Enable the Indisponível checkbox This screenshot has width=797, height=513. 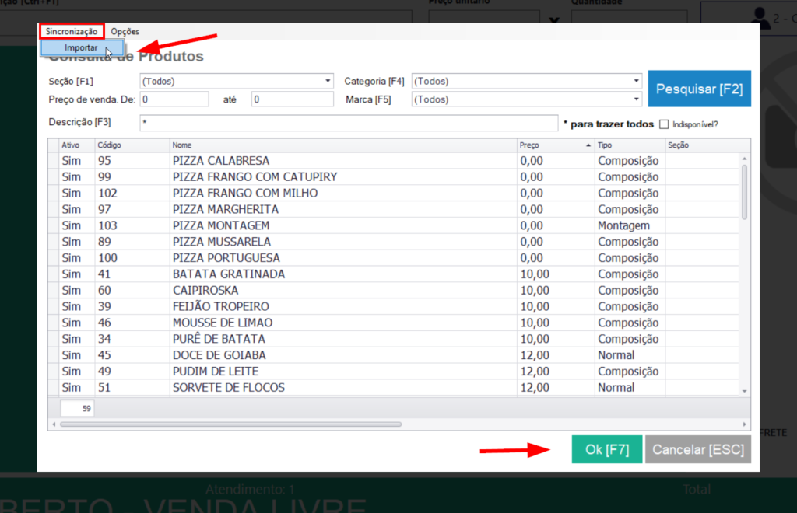click(x=664, y=124)
